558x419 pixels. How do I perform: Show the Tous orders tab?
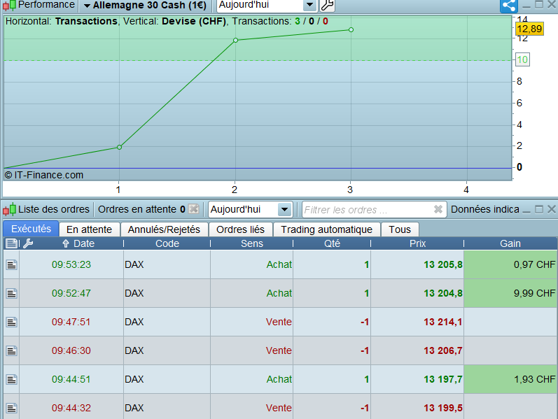click(400, 229)
